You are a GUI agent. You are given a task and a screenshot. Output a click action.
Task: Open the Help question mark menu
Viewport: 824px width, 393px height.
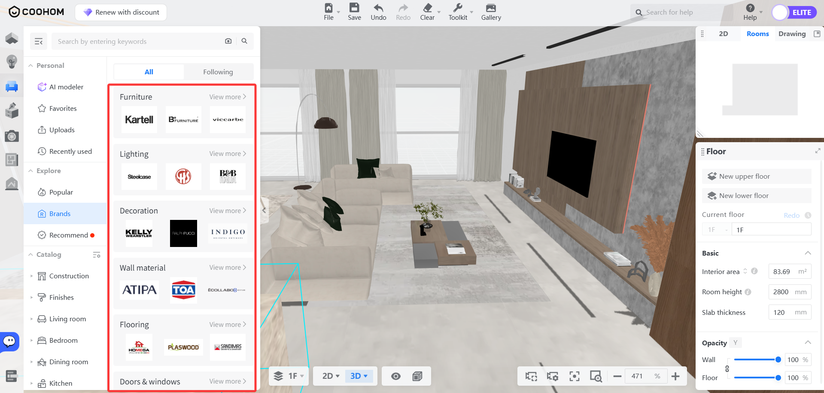(x=750, y=8)
